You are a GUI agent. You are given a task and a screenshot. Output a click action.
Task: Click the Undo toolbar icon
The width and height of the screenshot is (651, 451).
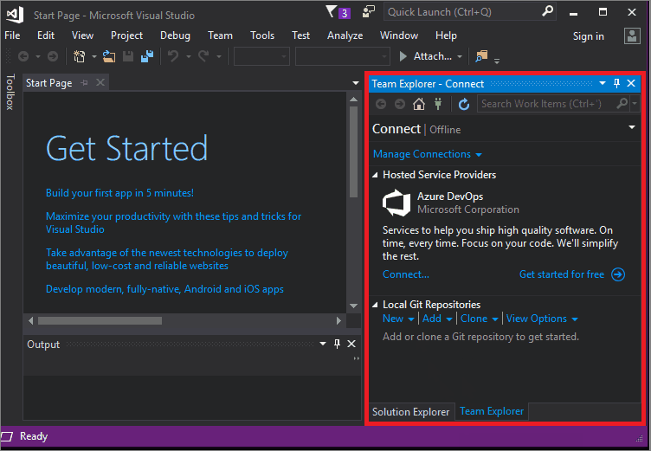[173, 56]
